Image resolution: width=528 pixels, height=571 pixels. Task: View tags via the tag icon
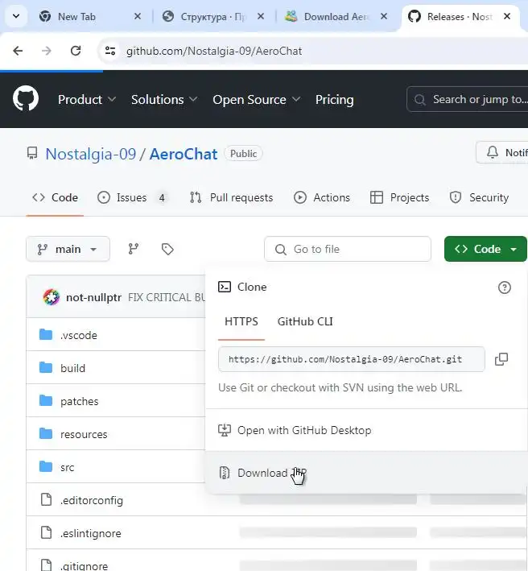click(167, 249)
